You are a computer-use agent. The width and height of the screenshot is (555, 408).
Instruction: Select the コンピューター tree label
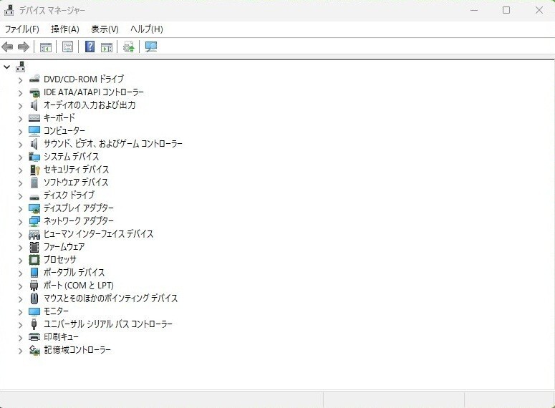64,130
